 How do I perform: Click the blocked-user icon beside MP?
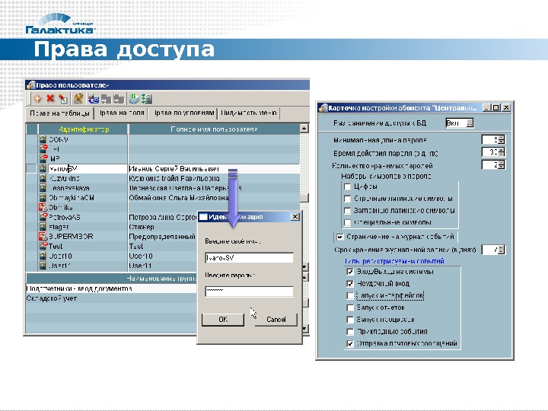[x=43, y=158]
